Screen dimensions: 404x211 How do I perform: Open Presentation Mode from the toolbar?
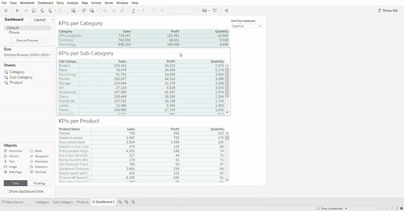215,11
